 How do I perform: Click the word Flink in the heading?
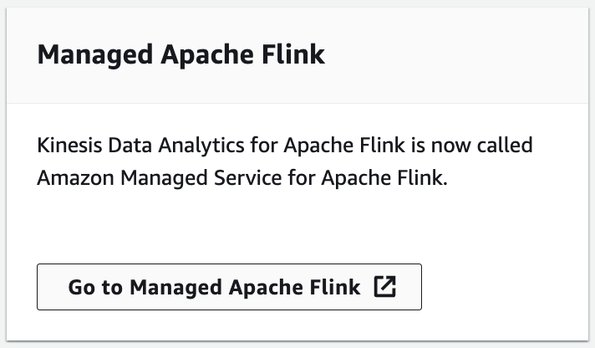pos(292,55)
